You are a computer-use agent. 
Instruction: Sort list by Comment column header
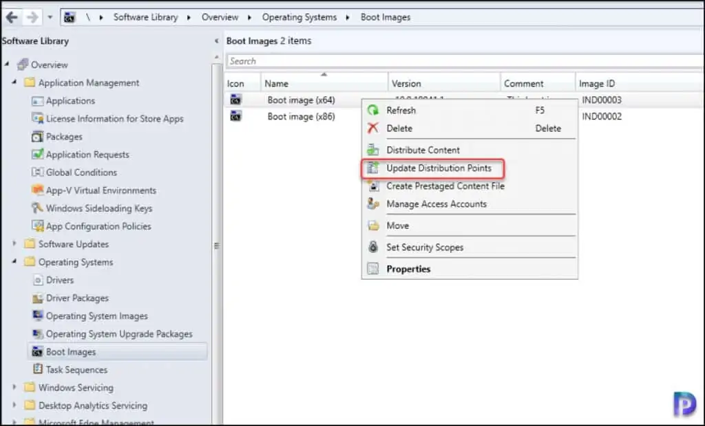coord(538,84)
